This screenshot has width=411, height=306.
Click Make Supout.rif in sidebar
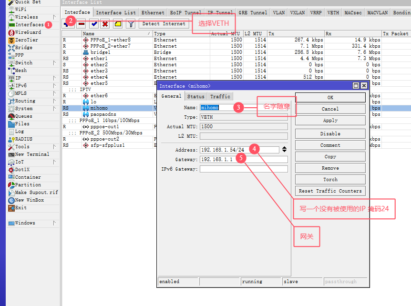click(36, 192)
